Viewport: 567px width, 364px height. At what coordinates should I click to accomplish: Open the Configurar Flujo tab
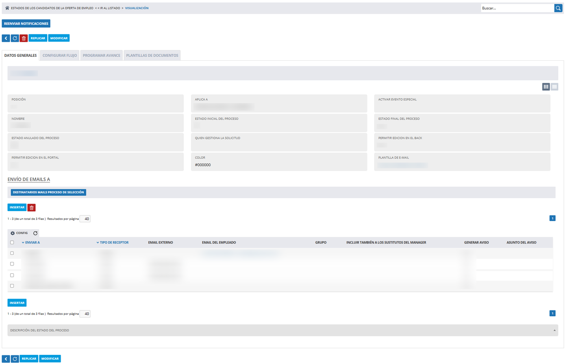60,56
